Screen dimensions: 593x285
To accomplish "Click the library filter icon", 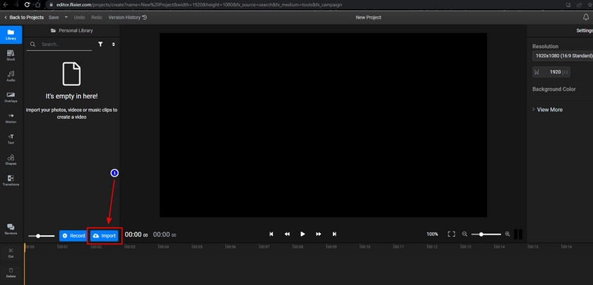I will [x=100, y=45].
